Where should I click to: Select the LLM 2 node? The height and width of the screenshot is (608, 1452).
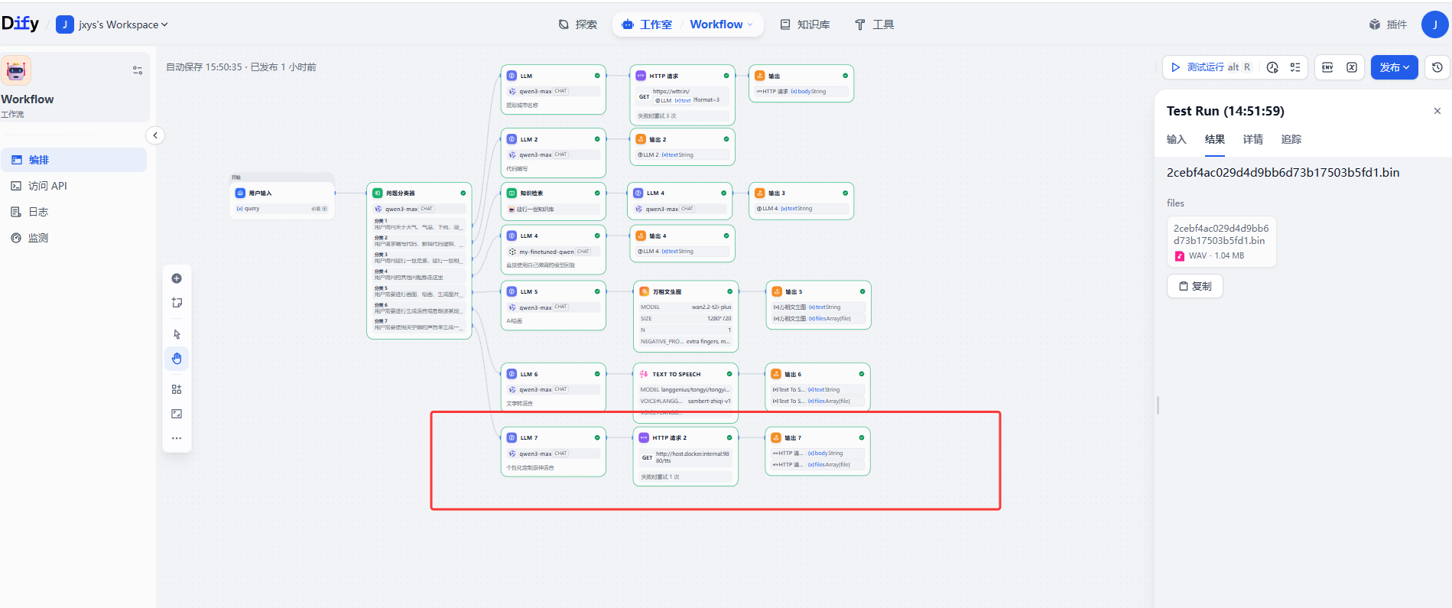click(x=554, y=153)
